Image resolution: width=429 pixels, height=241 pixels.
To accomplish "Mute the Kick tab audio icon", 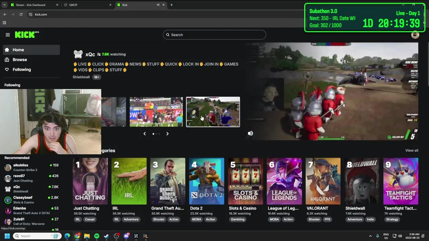I will click(158, 5).
